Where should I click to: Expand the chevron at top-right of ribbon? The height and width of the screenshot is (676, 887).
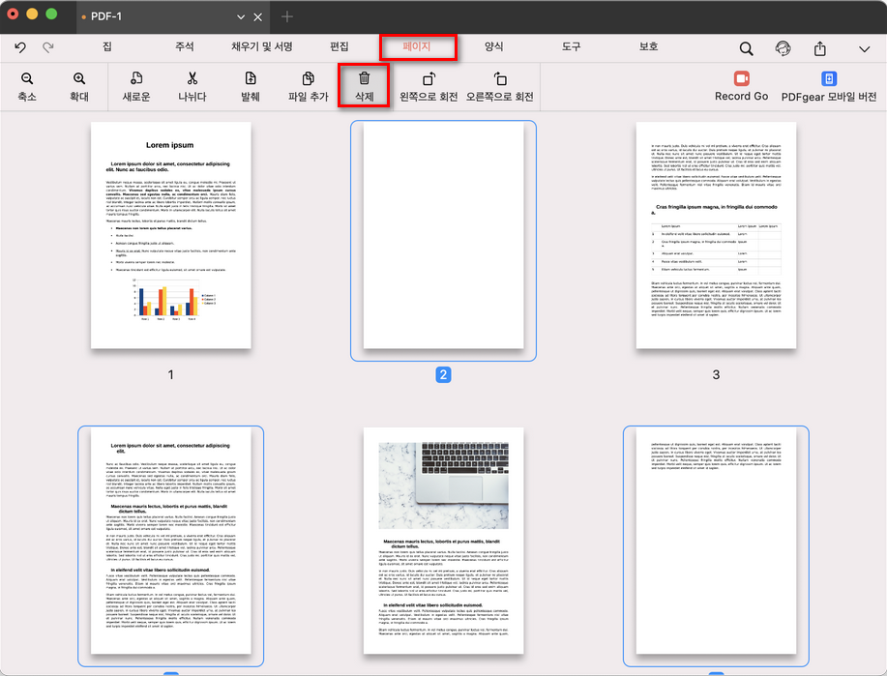tap(864, 48)
